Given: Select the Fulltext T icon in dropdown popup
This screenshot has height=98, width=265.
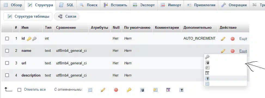Looking at the screenshot, I should click(x=207, y=79).
